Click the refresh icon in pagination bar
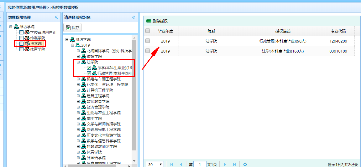The width and height of the screenshot is (361, 167). (245, 164)
